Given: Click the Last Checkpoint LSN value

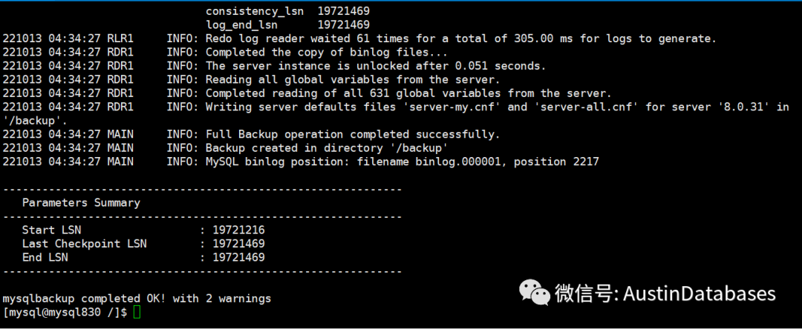Looking at the screenshot, I should coord(239,244).
